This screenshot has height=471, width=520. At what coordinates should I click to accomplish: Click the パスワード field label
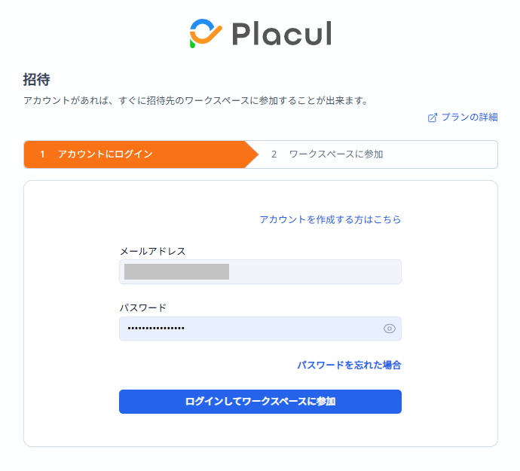(142, 307)
